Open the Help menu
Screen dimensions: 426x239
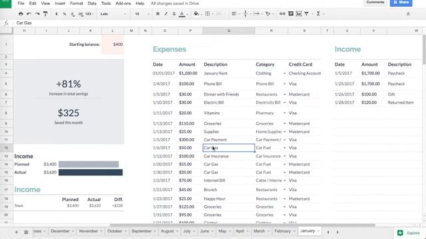[x=140, y=3]
